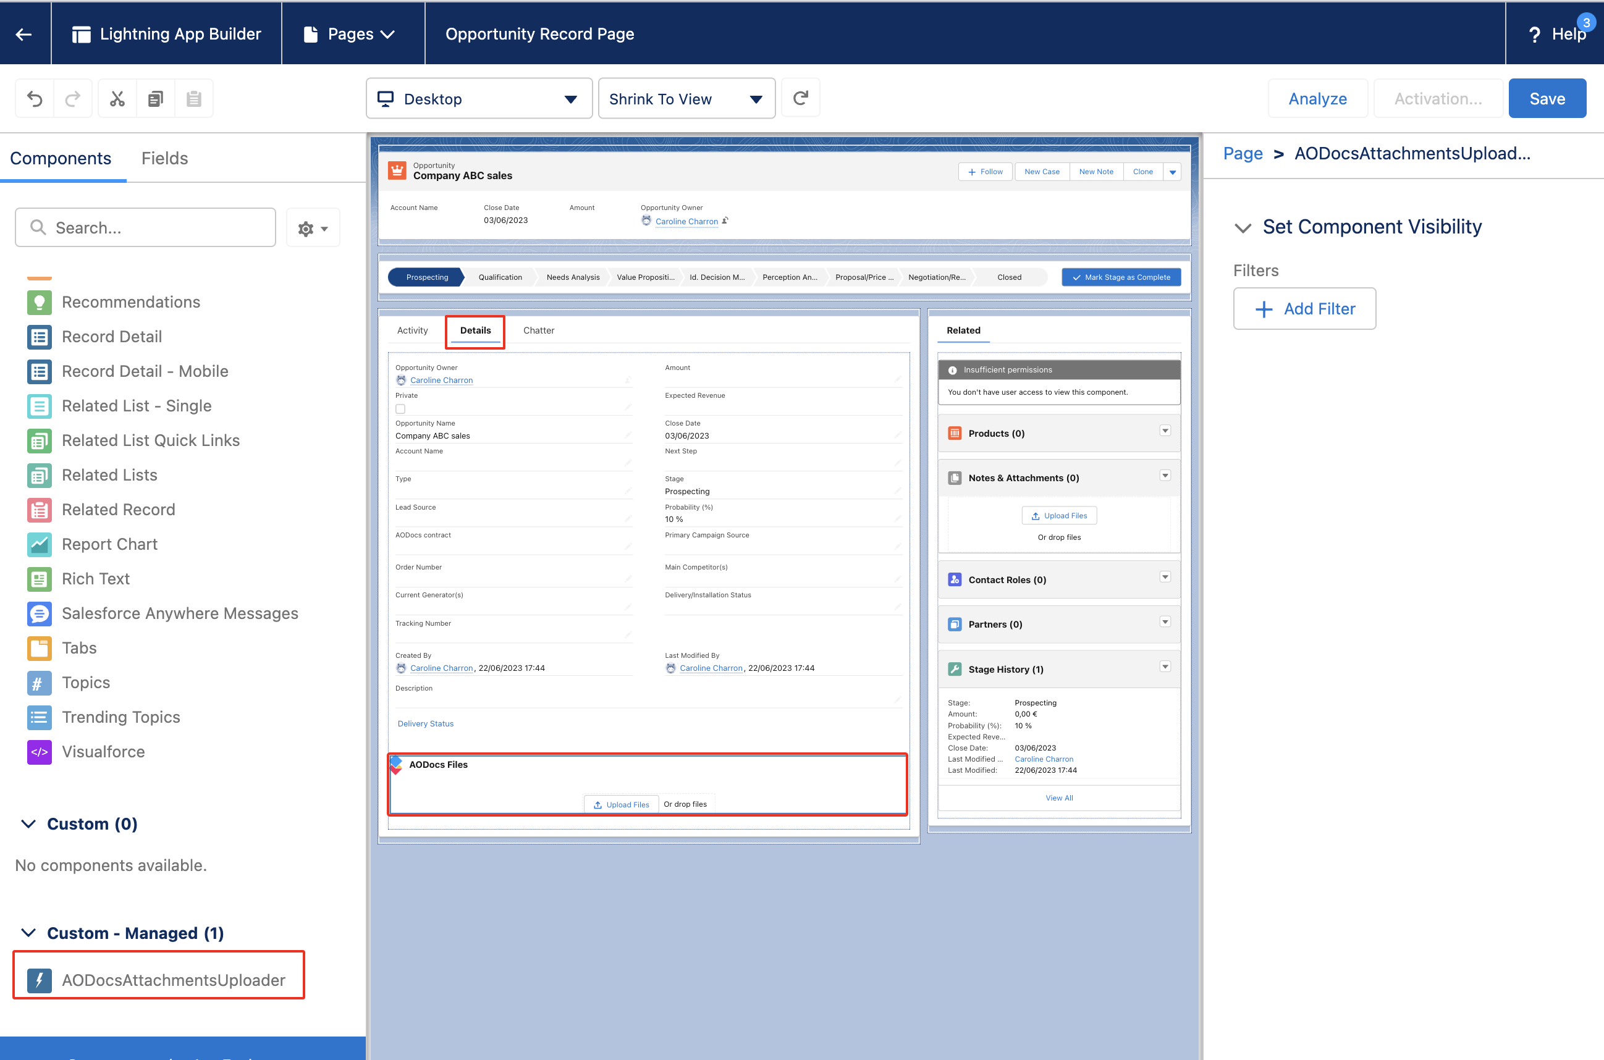Screen dimensions: 1604x1060
Task: Collapse Set Component Visibility section
Action: point(1243,228)
